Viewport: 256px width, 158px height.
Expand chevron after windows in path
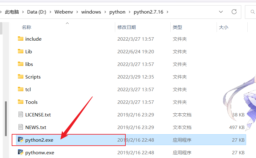[105, 12]
